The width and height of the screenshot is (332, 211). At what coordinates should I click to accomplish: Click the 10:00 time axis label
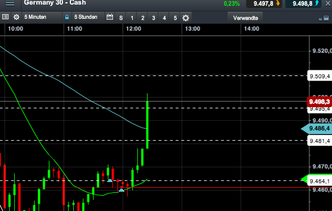[x=15, y=29]
